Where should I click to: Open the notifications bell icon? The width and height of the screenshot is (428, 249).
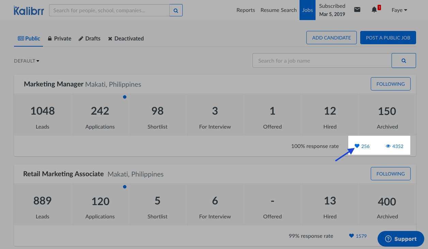(x=374, y=10)
